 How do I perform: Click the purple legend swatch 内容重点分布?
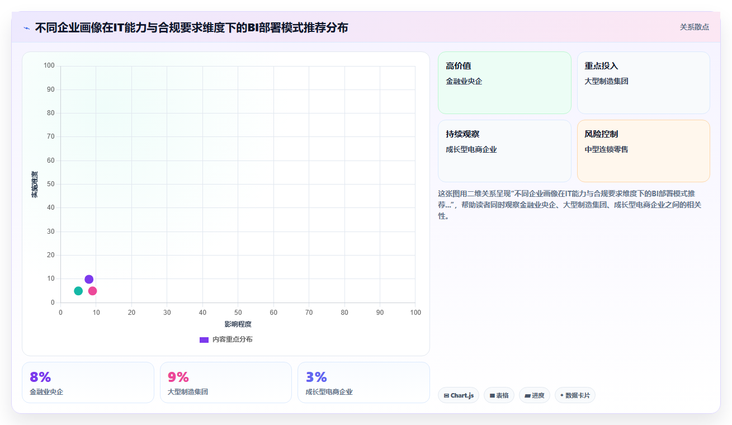click(204, 339)
